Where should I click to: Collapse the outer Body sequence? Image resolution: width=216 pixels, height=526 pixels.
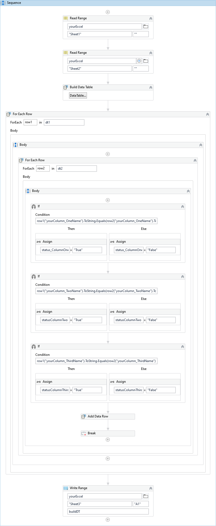(x=201, y=145)
